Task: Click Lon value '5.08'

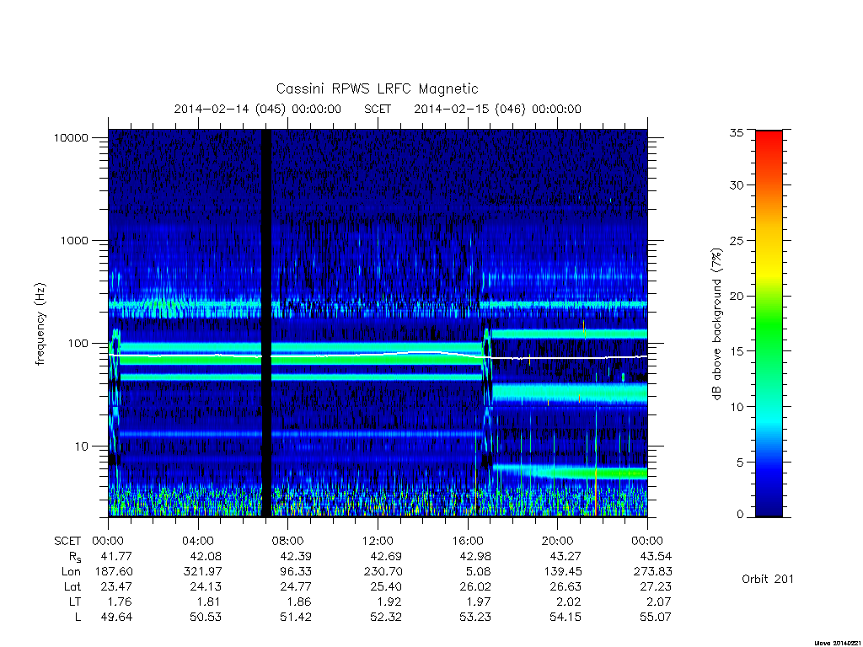Action: click(x=479, y=572)
